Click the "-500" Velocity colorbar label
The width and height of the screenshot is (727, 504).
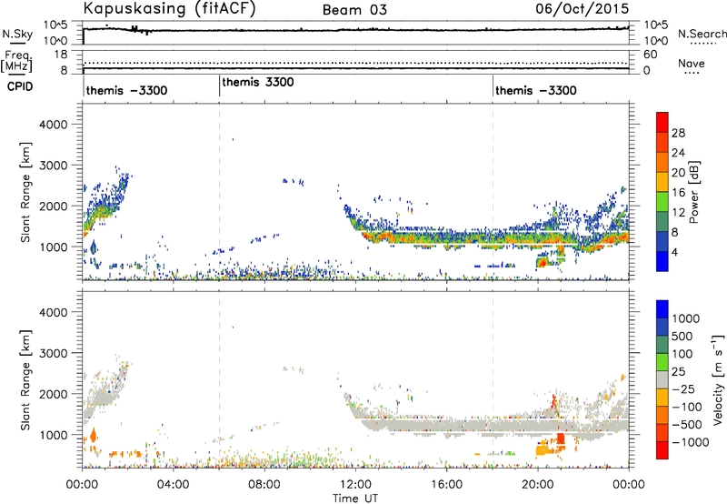[x=687, y=424]
